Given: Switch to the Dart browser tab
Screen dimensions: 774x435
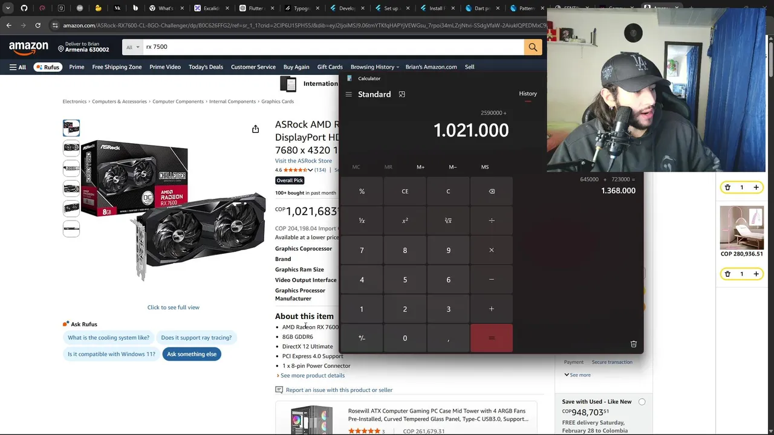Looking at the screenshot, I should pos(482,8).
